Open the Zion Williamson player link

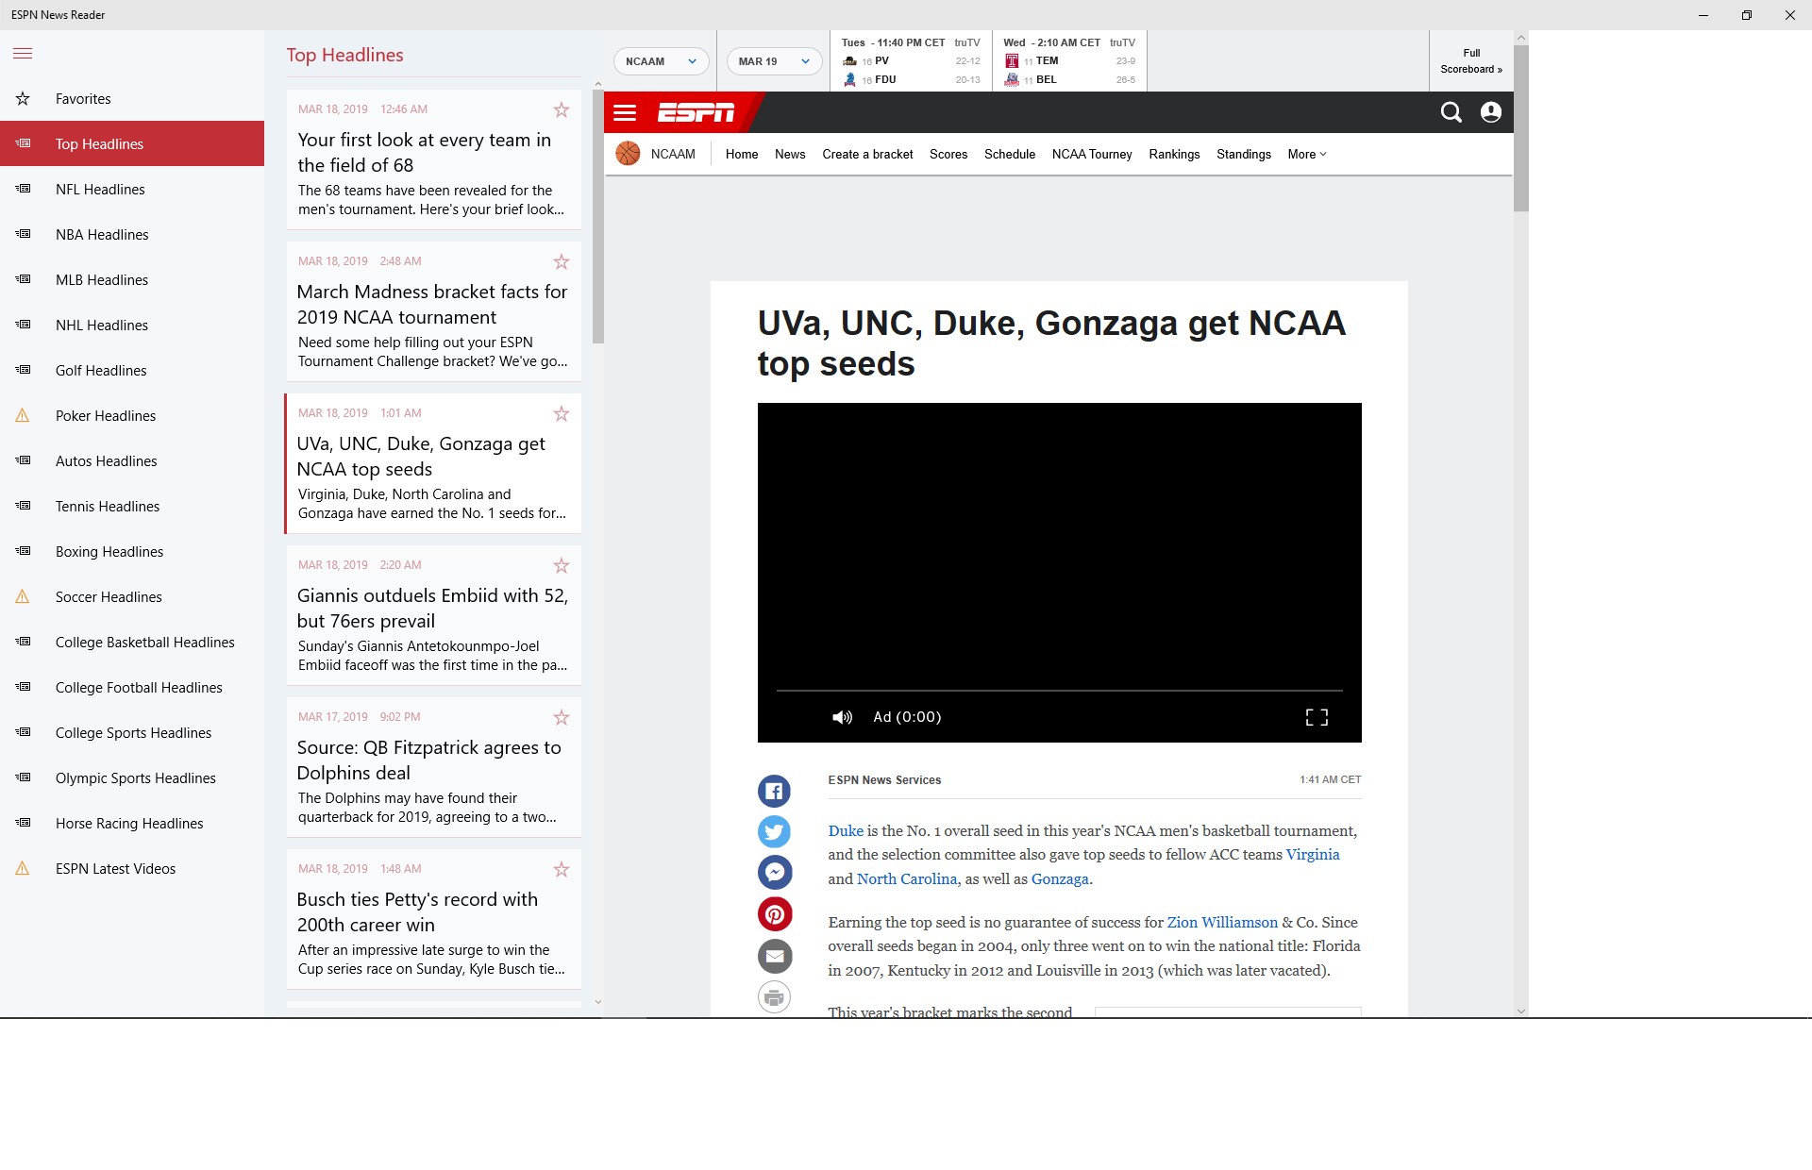click(x=1221, y=922)
